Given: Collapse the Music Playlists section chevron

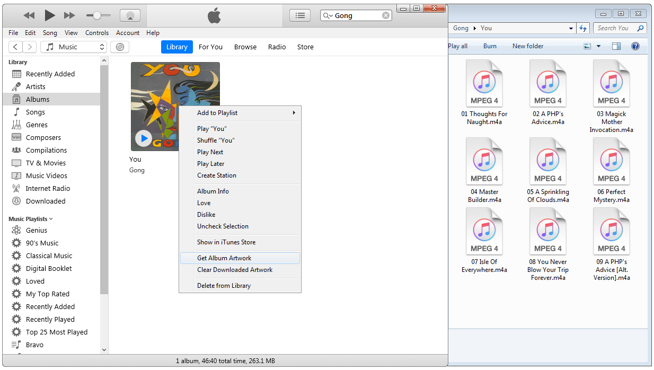Looking at the screenshot, I should point(51,219).
